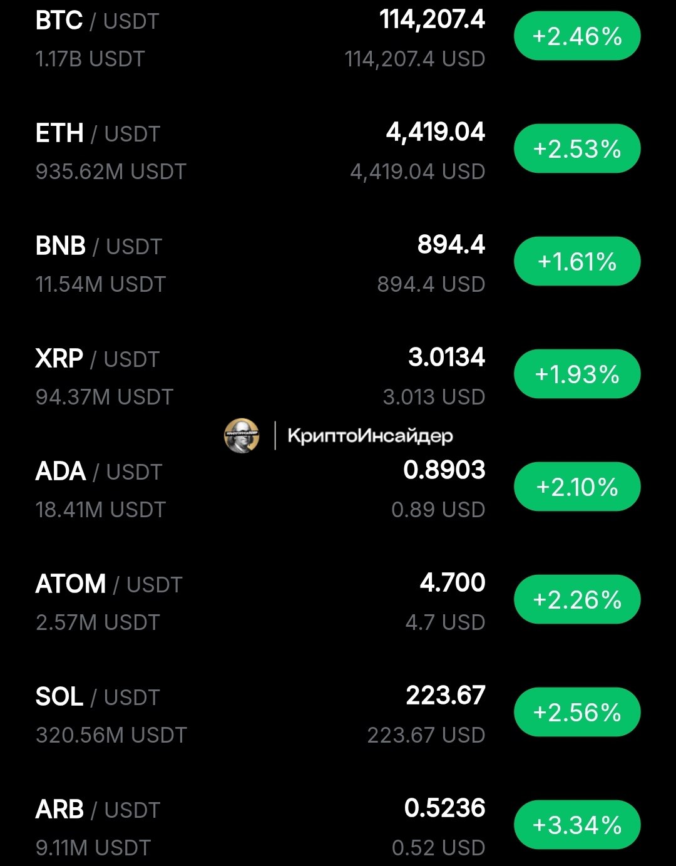Tap the ADA +2.10% change badge

[x=577, y=487]
